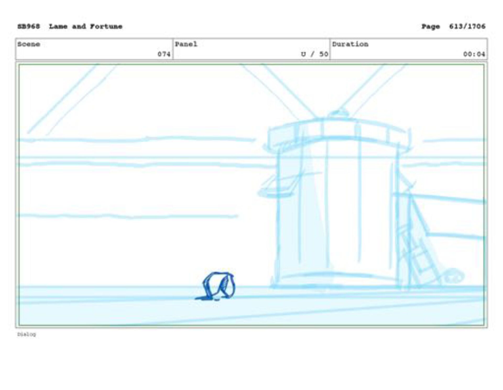Select the duration value '00:04'

[x=474, y=54]
